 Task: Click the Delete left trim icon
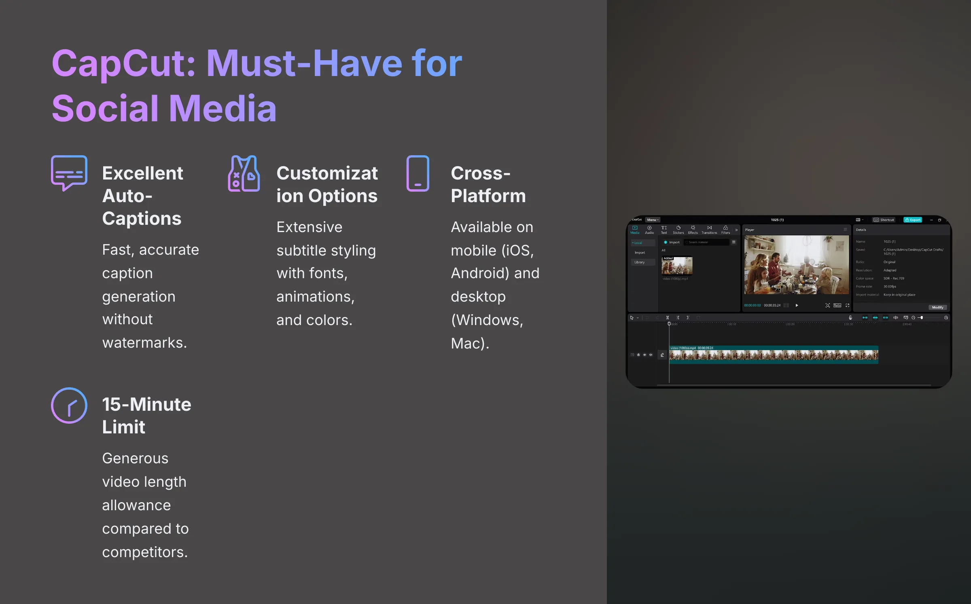tap(678, 318)
